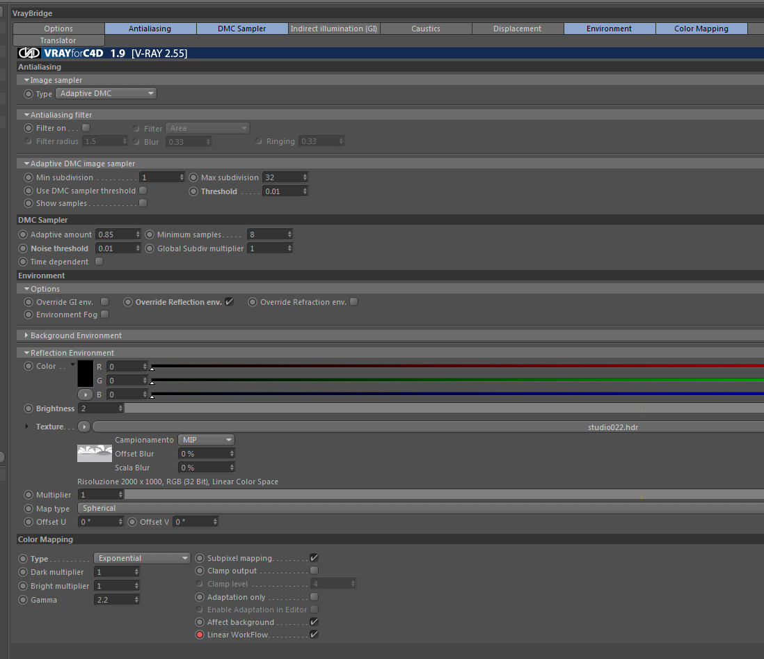Click the studio022.hdr texture thumbnail preview
Image resolution: width=764 pixels, height=659 pixels.
[x=95, y=453]
